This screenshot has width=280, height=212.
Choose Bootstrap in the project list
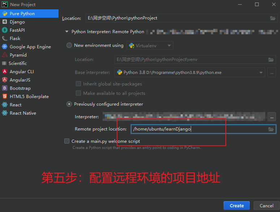point(29,88)
